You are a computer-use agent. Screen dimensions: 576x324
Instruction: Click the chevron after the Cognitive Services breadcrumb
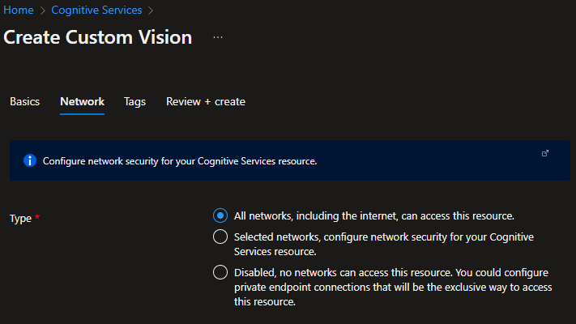click(x=151, y=11)
